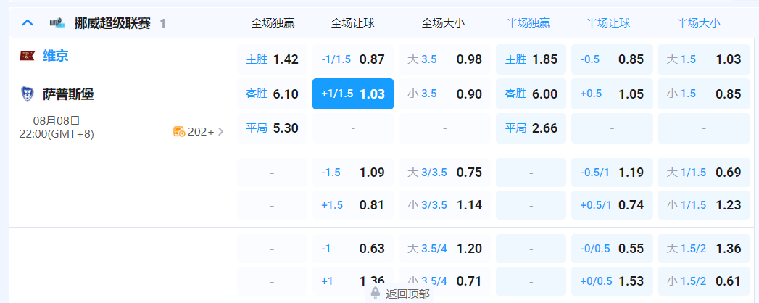Pick 大 1/1.5 at 0.69
This screenshot has width=759, height=303.
[x=704, y=173]
